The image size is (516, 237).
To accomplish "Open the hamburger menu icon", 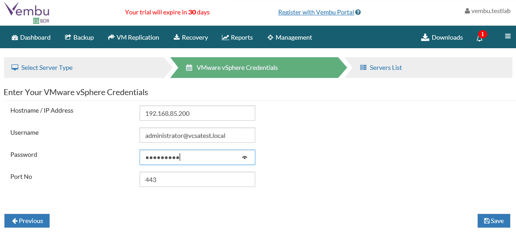I will 508,36.
